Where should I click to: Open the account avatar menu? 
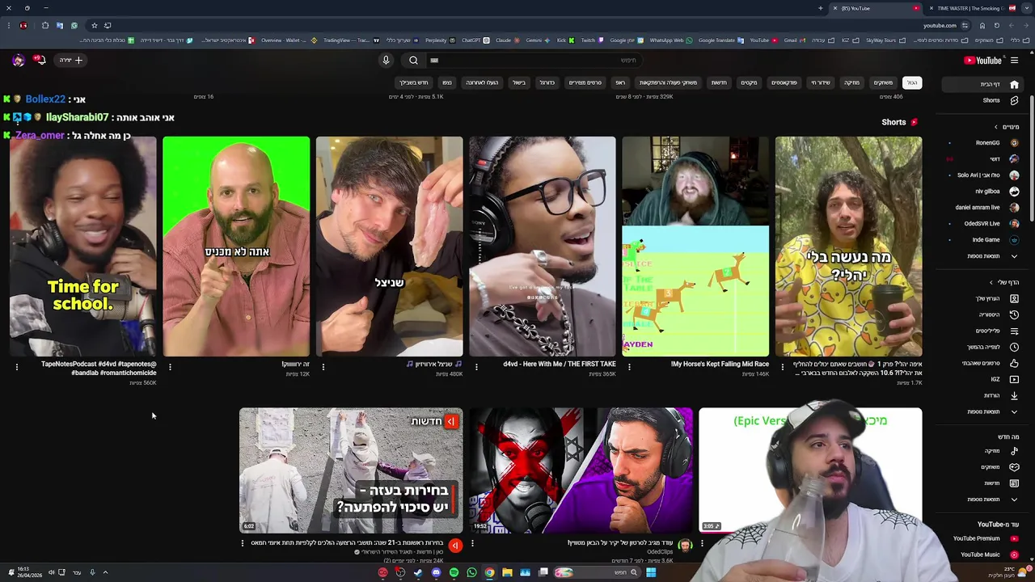click(x=18, y=60)
